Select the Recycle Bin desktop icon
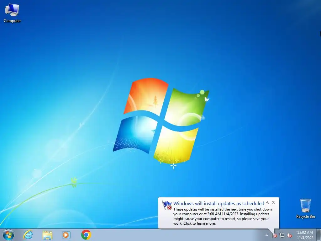Image resolution: width=321 pixels, height=241 pixels. pos(305,208)
